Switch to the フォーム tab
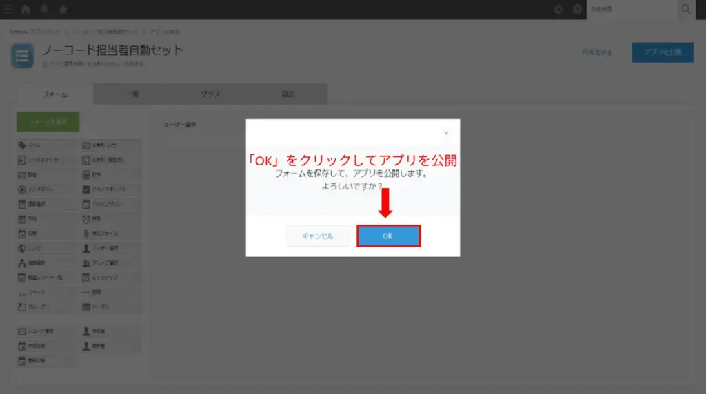Screen dimensions: 706x394 [55, 94]
